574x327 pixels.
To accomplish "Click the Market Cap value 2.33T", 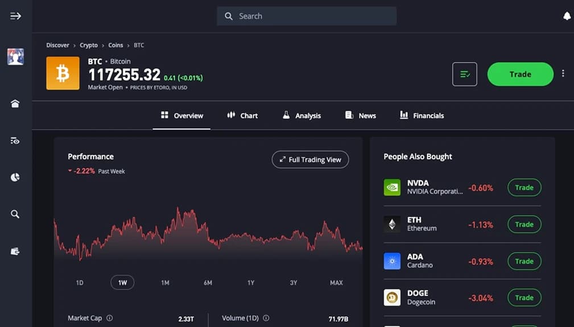I will (186, 319).
